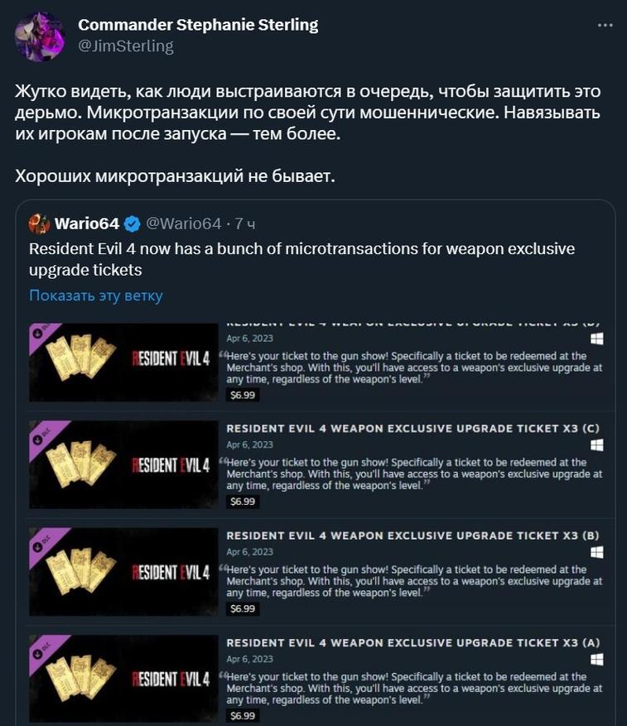Click Windows icon on the topmost ticket row
The image size is (627, 726).
click(597, 339)
